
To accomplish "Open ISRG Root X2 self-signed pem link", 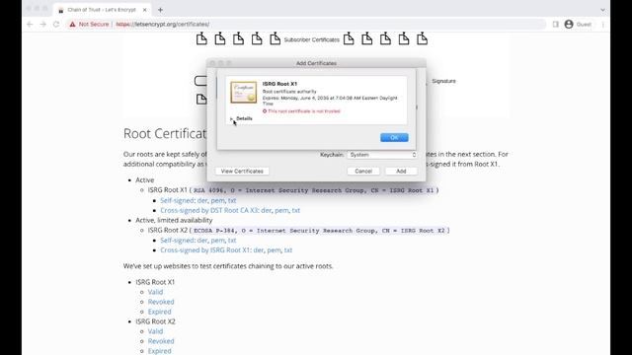I will pyautogui.click(x=217, y=241).
